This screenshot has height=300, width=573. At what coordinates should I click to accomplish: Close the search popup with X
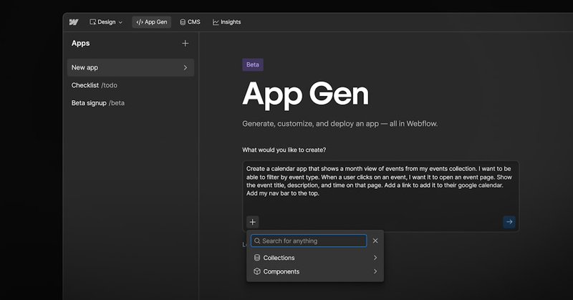click(375, 241)
